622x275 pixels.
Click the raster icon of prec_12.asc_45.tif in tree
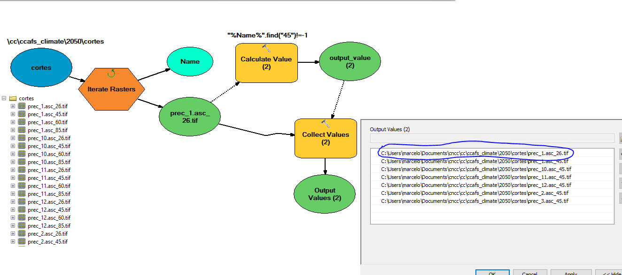pos(22,210)
